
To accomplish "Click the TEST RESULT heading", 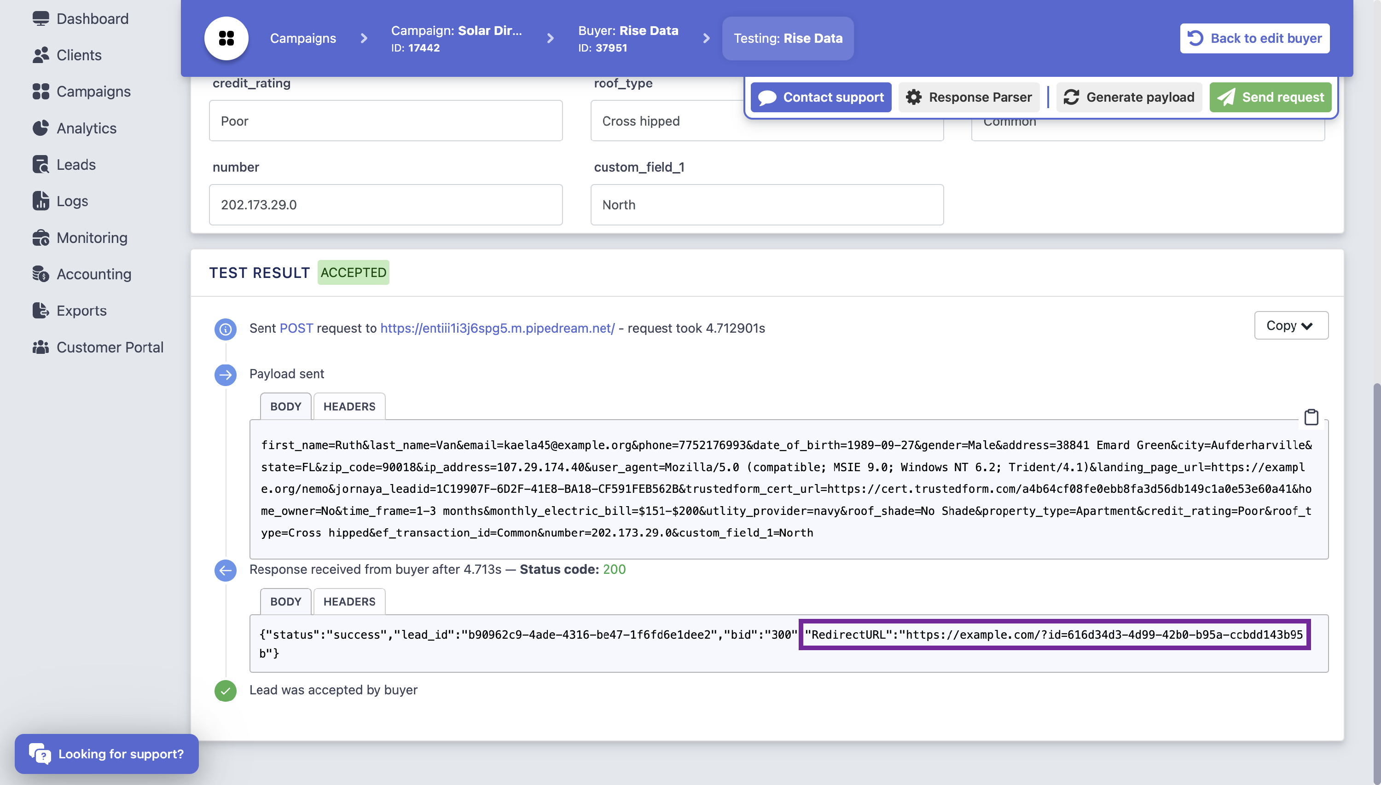I will (x=259, y=273).
